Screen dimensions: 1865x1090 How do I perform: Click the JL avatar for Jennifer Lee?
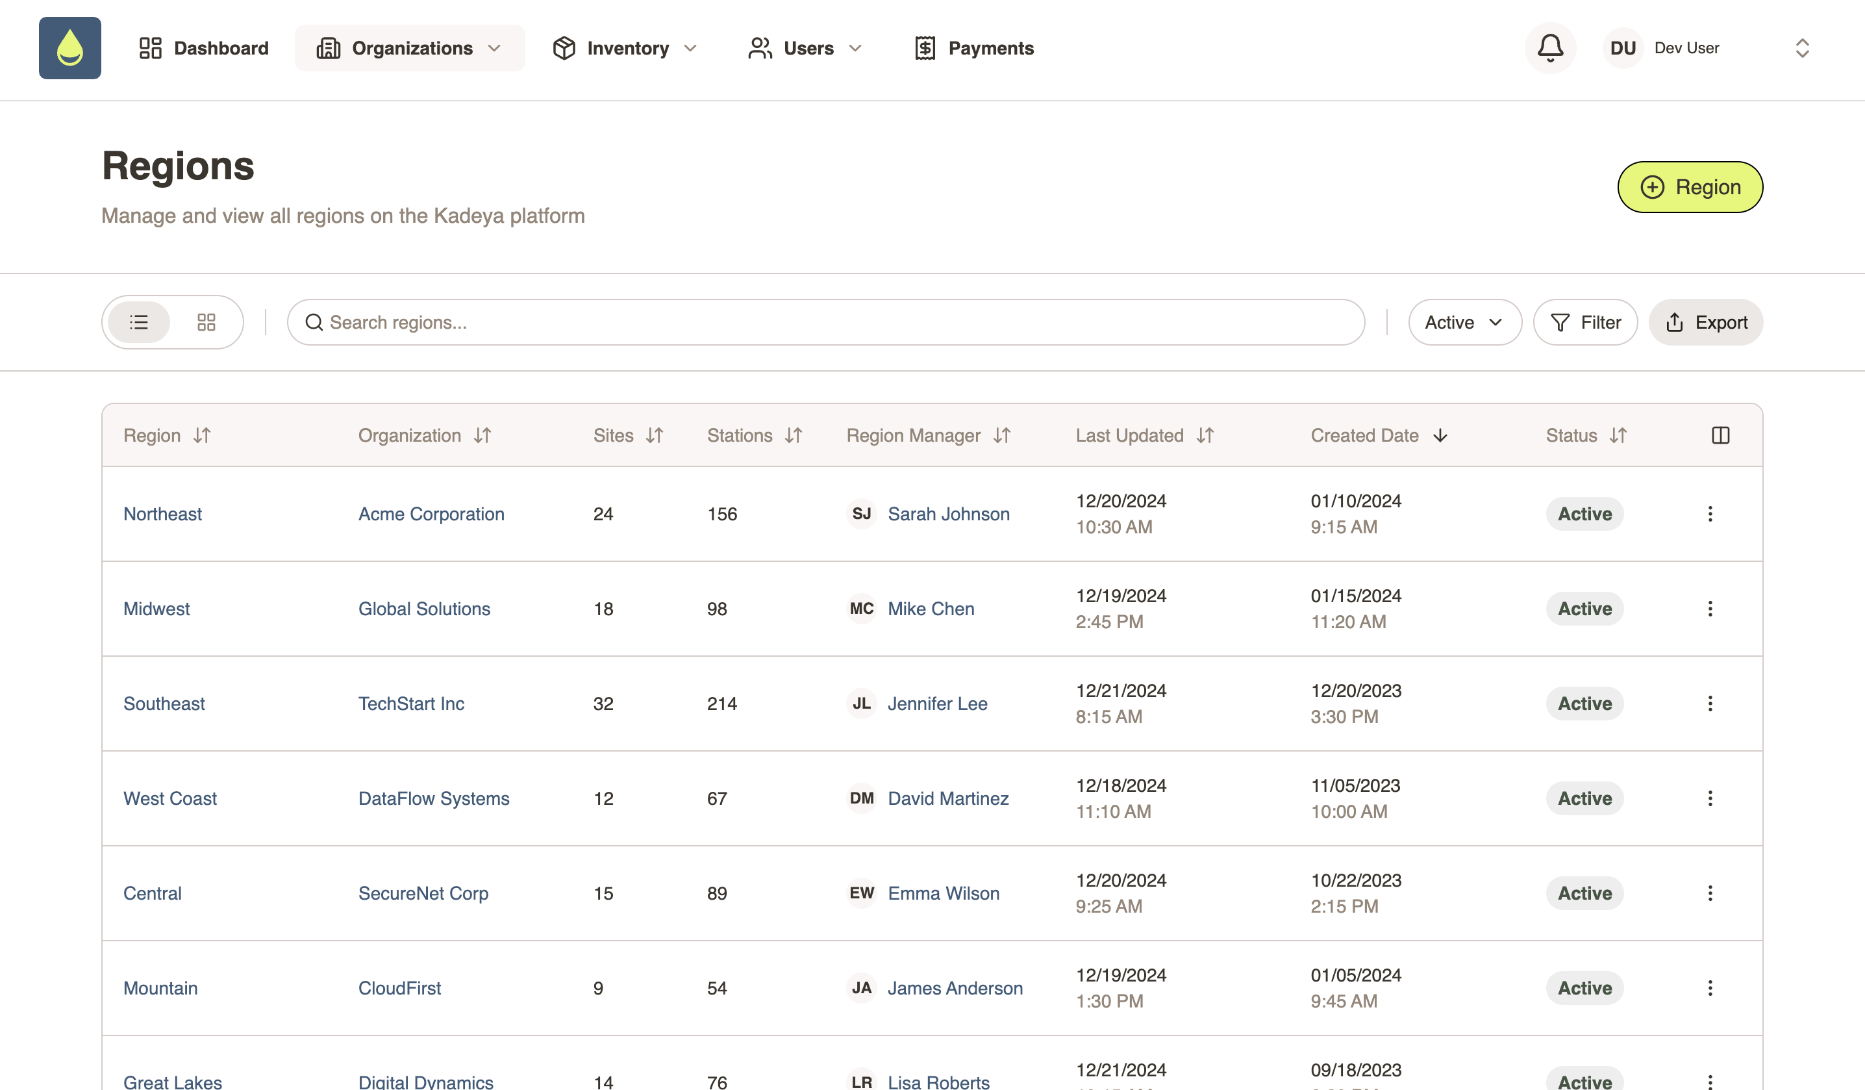tap(862, 703)
